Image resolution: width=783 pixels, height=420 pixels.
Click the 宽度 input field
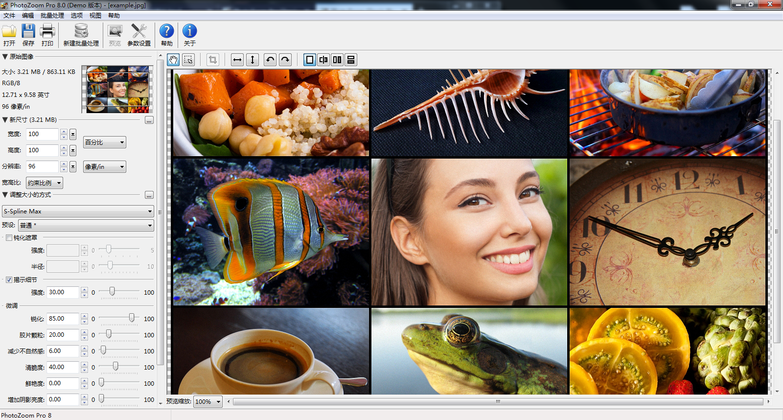(42, 134)
